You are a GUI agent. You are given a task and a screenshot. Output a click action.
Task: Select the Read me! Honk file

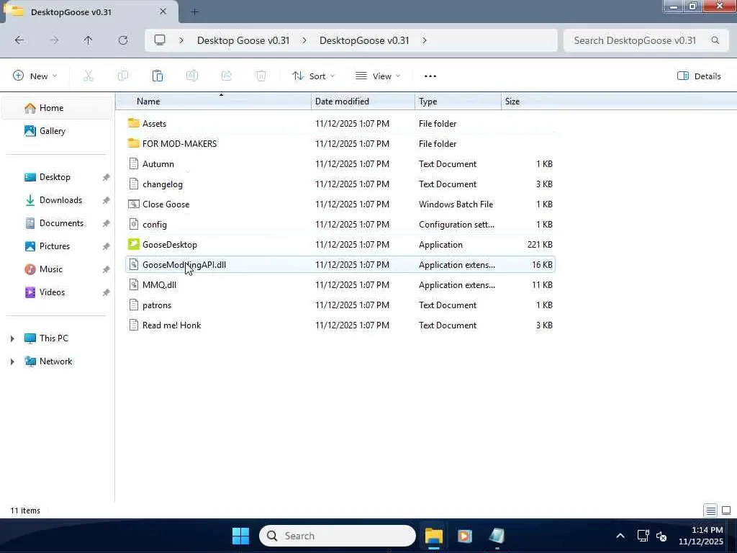(x=340, y=325)
